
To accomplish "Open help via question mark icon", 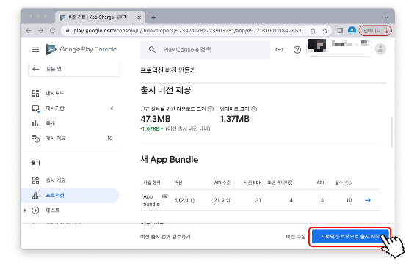I will [297, 50].
